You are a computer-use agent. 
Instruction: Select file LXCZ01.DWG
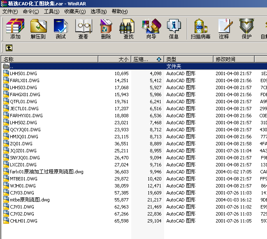(x=23, y=165)
